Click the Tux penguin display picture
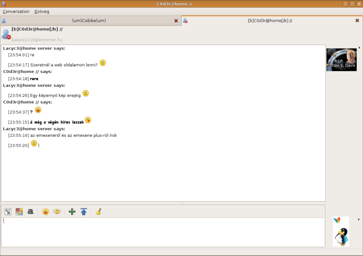The height and width of the screenshot is (256, 363). [x=341, y=231]
